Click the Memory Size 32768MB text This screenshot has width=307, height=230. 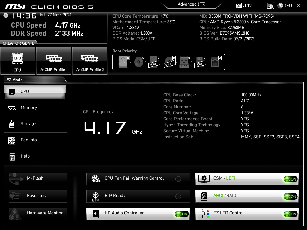point(222,28)
